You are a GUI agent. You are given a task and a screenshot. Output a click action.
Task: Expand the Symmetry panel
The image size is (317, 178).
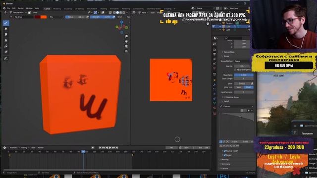point(225,164)
